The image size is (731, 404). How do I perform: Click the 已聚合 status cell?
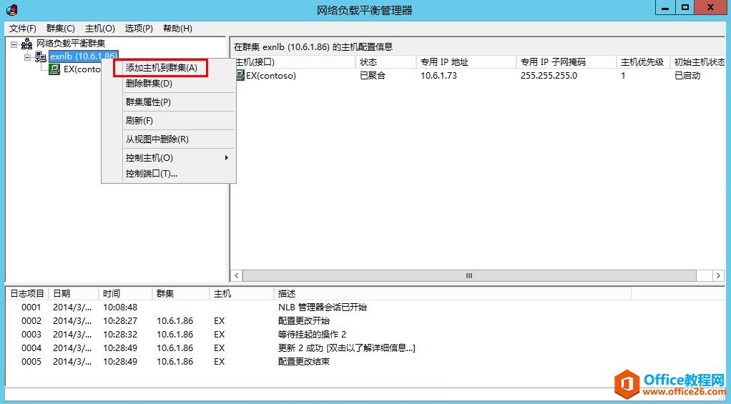[x=373, y=76]
